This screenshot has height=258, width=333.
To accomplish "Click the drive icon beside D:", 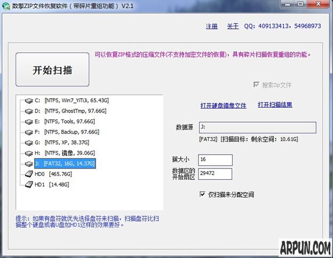I will point(29,111).
